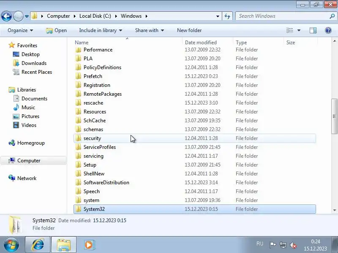Select the security folder icon
This screenshot has width=338, height=253.
78,138
